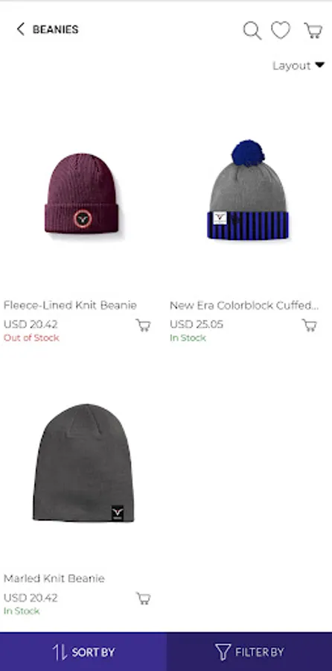Open the FILTER BY tab
Image resolution: width=332 pixels, height=671 pixels.
249,652
